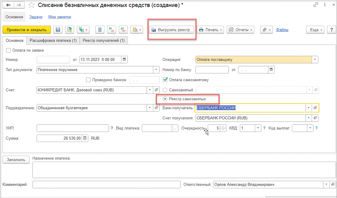Open the Счет account record icon
Screen dimensions: 337x198
pos(156,90)
